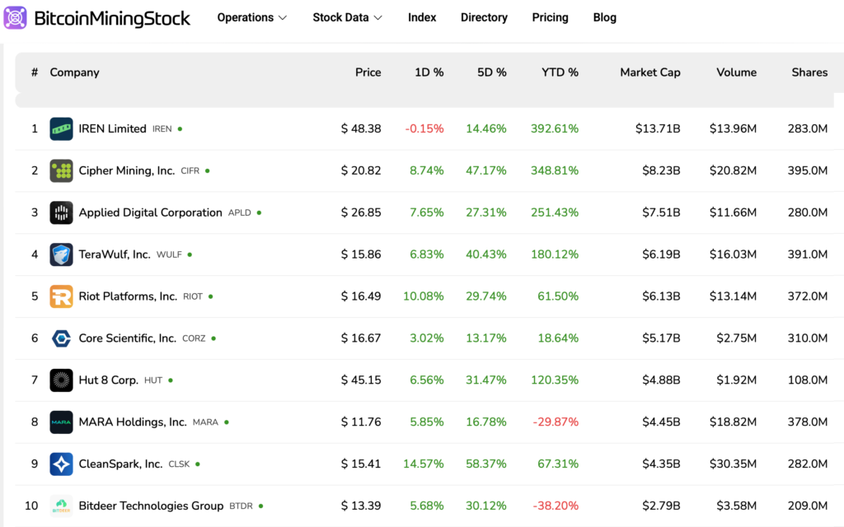Screen dimensions: 844x527
Task: Expand the Stock Data dropdown
Action: coord(347,17)
